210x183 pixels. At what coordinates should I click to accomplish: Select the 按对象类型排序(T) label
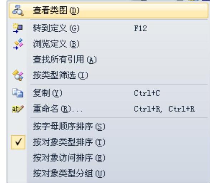click(69, 142)
